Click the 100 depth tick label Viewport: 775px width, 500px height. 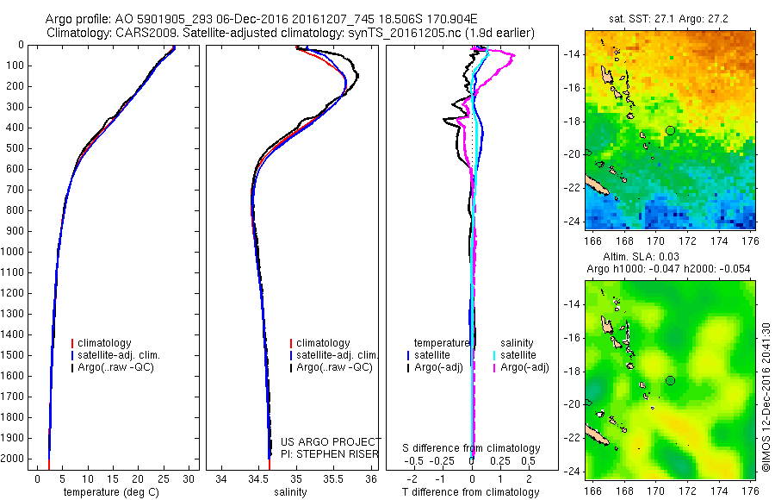point(15,66)
